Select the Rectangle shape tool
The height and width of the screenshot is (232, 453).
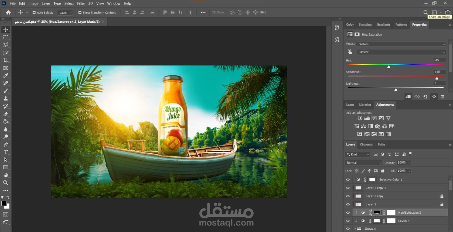(x=6, y=167)
